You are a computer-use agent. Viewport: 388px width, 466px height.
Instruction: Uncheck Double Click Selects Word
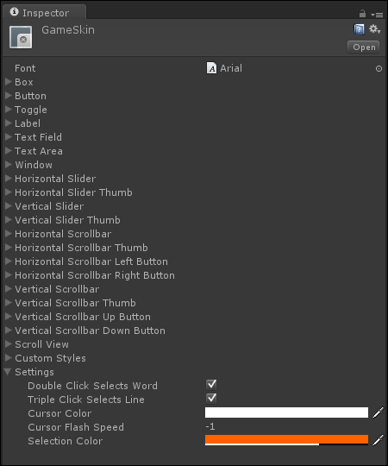point(211,385)
